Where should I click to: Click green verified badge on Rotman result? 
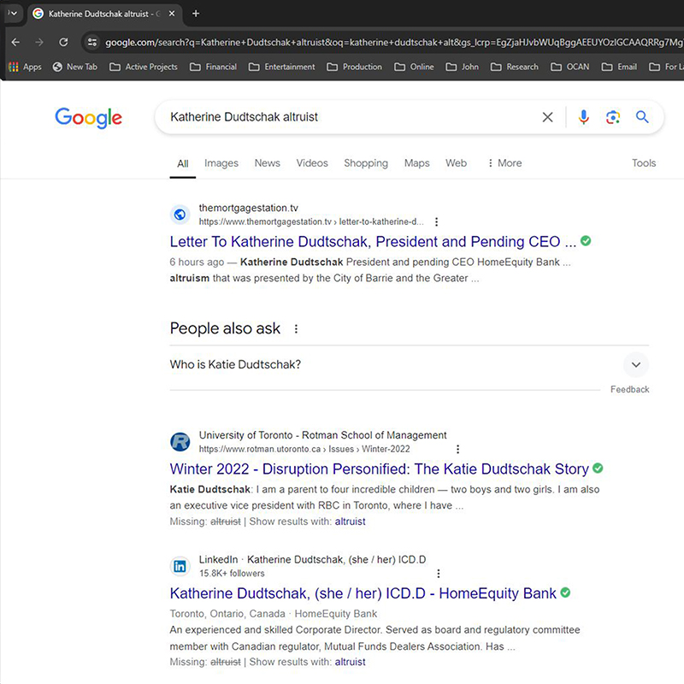coord(598,468)
